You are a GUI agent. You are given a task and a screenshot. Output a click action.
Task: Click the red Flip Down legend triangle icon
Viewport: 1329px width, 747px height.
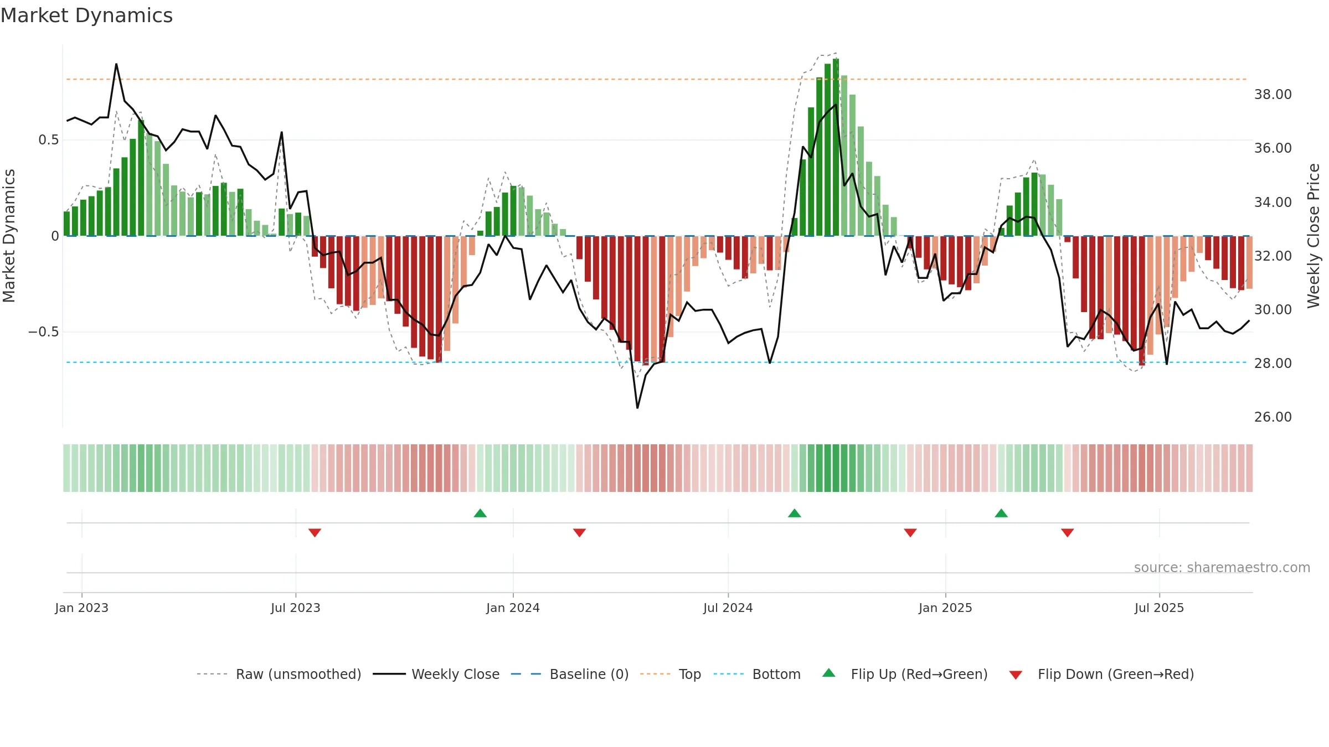click(x=1016, y=675)
